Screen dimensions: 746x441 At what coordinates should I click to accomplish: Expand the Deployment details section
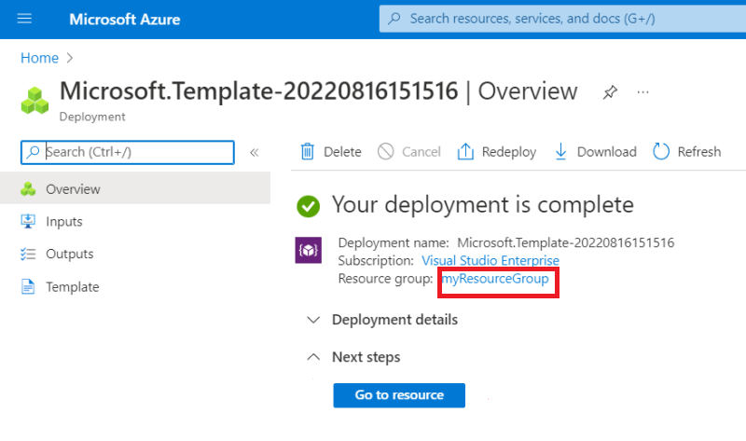(314, 320)
